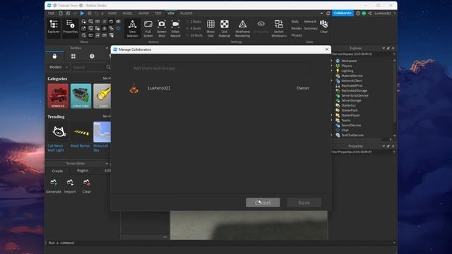
Task: Open the Luxhero321 account dropdown
Action: point(385,13)
